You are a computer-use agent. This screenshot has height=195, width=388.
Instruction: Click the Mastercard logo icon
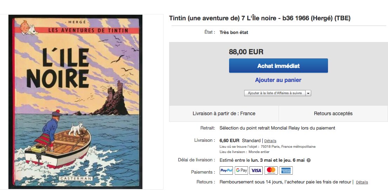point(271,170)
